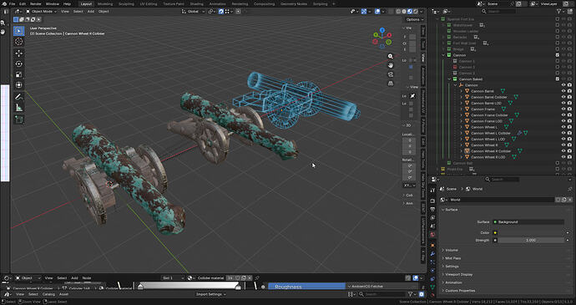Expand the Options dropdown in viewport
The width and height of the screenshot is (576, 305).
click(x=414, y=19)
